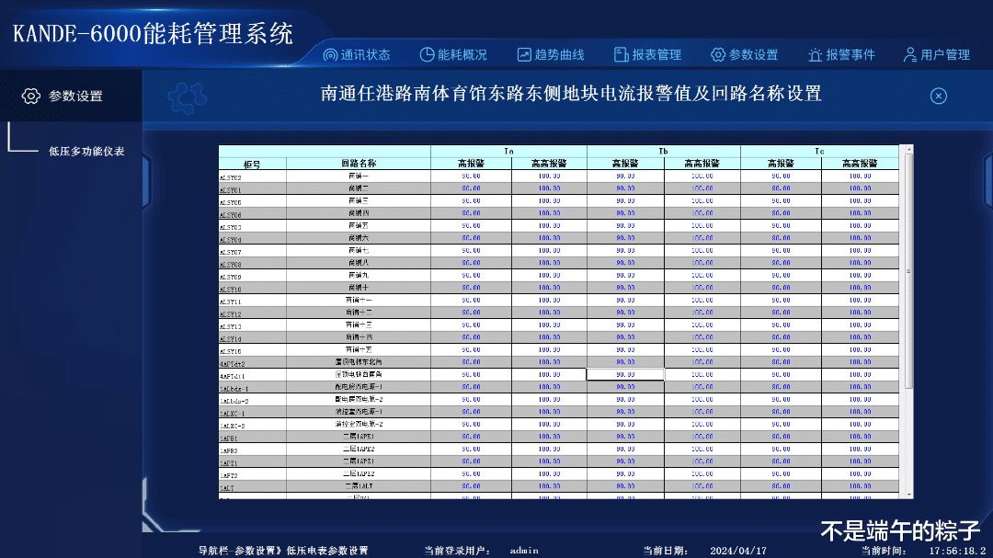Click the current date 2024/04/17
Viewport: 993px width, 558px height.
click(x=738, y=551)
